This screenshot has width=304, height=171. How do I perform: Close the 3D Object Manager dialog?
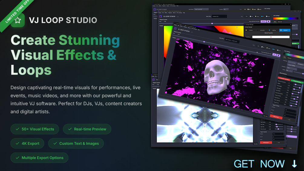click(291, 24)
